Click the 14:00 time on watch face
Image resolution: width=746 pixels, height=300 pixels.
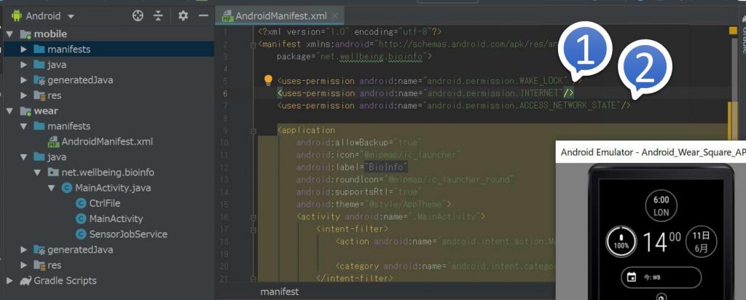pos(661,241)
